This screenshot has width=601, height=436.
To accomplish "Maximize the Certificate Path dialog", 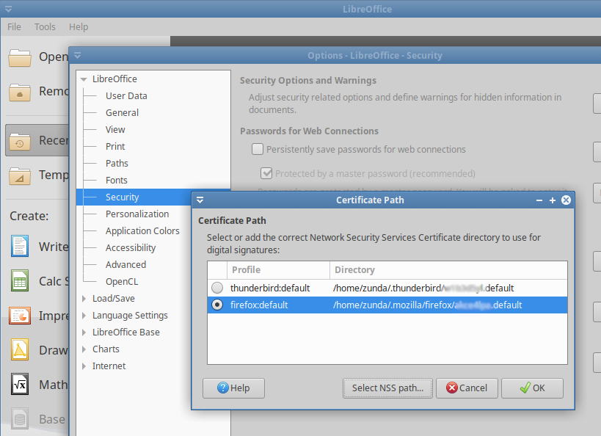I will [553, 200].
